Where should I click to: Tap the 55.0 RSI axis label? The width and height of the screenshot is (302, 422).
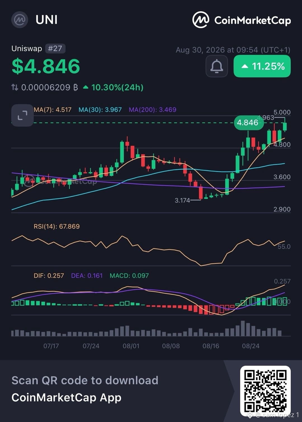[x=284, y=247]
